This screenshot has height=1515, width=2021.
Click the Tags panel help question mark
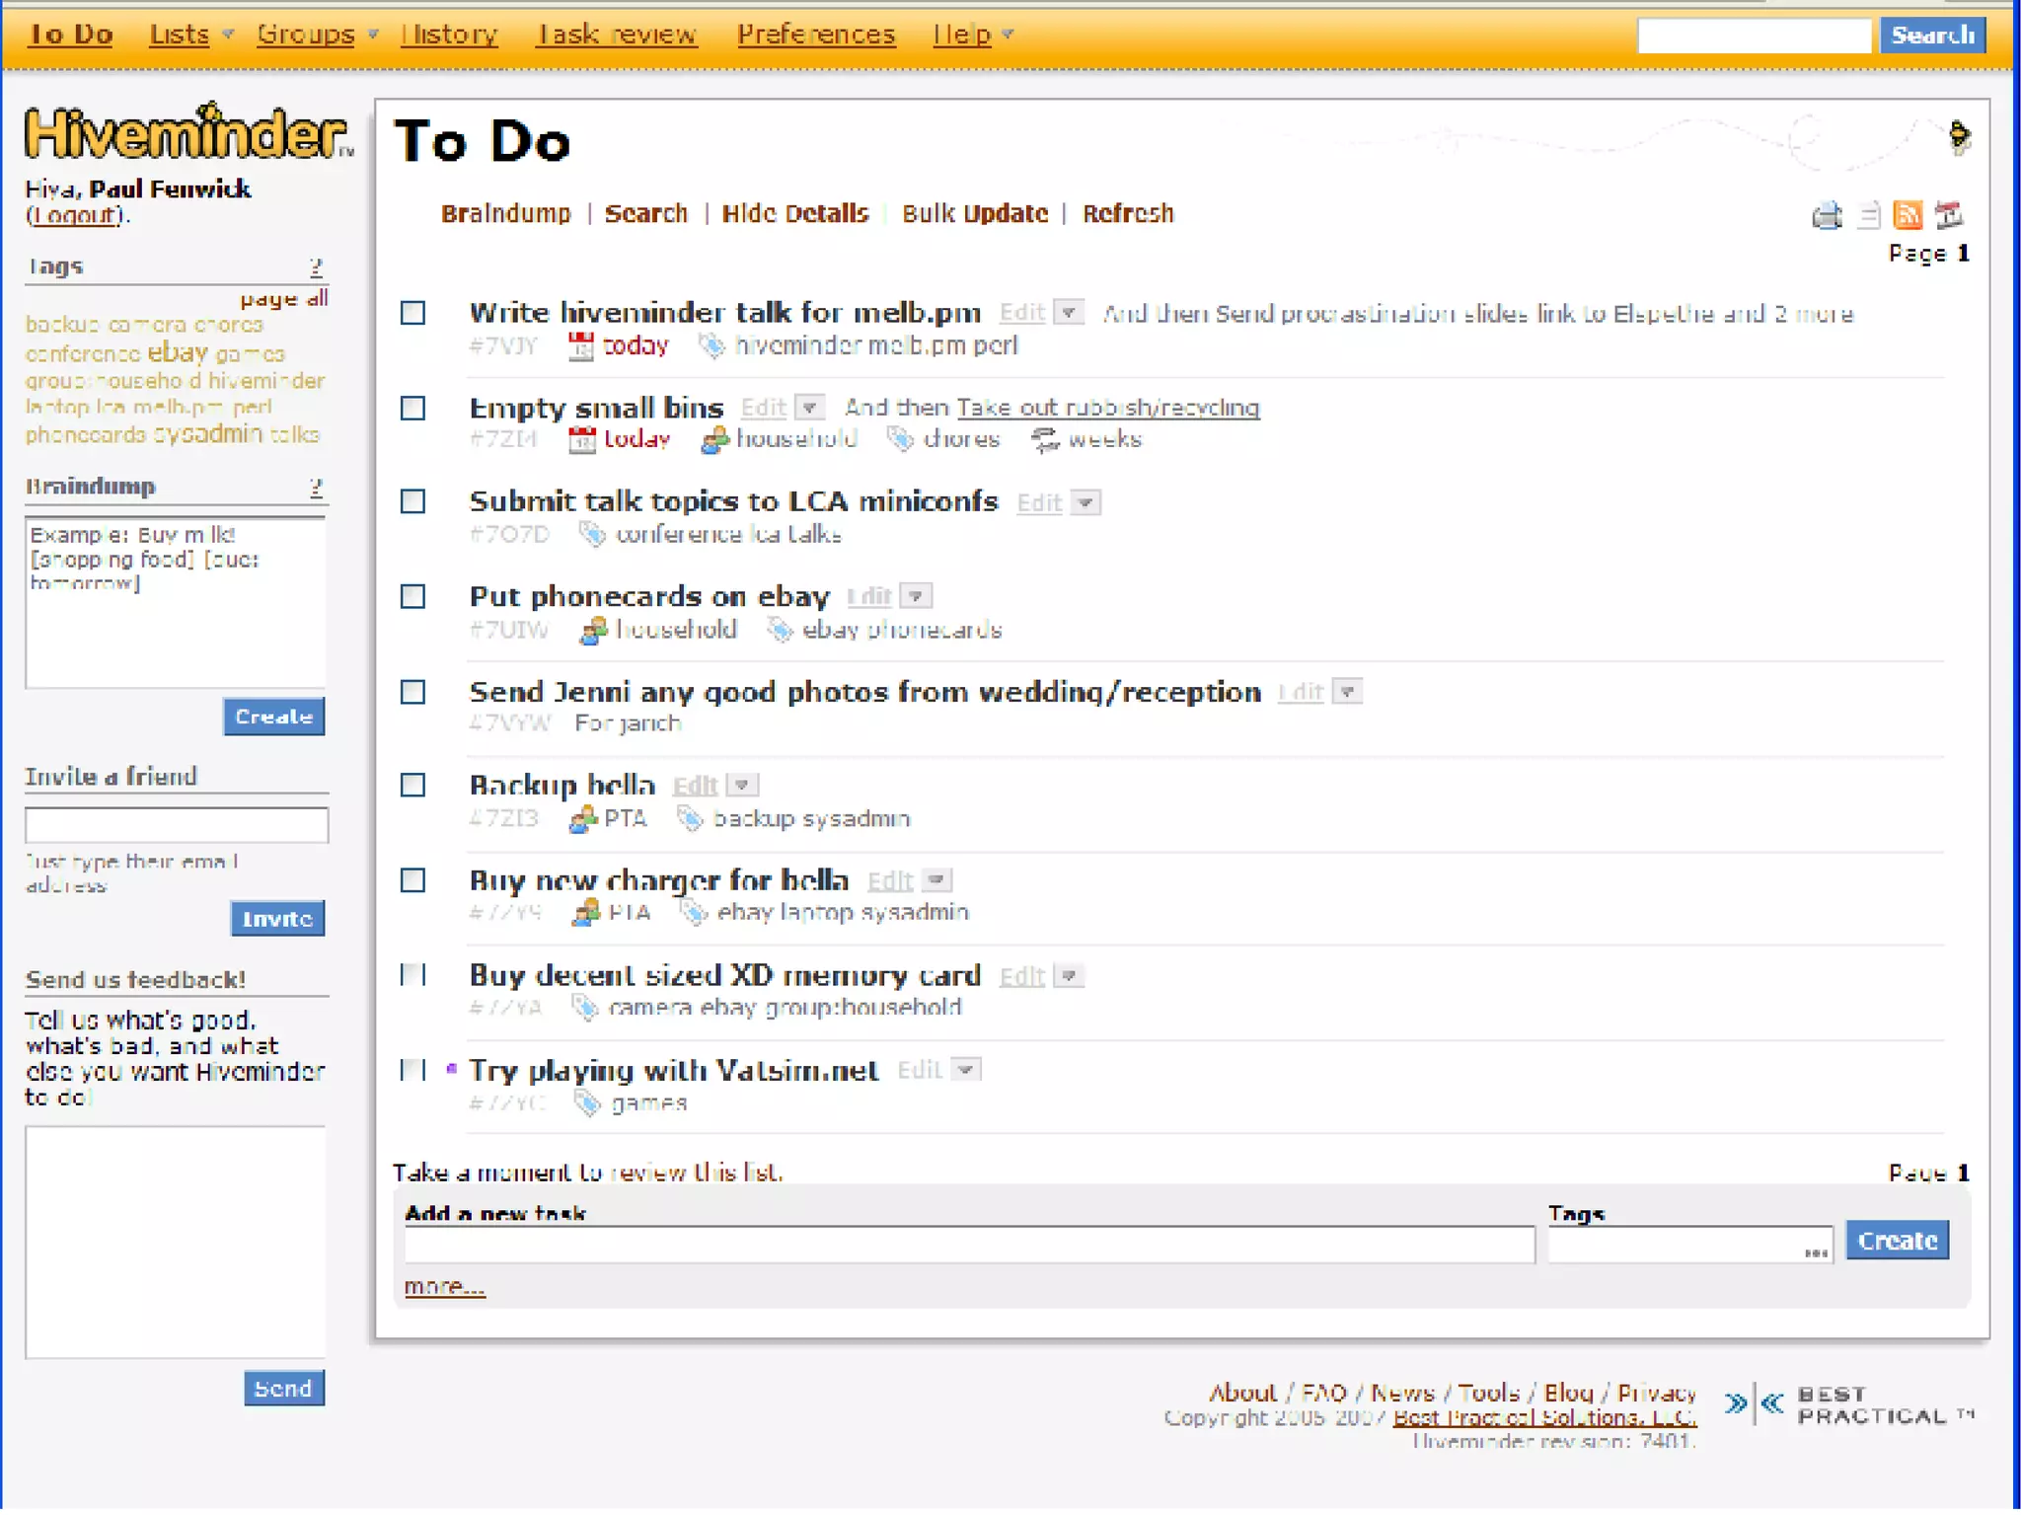(x=316, y=266)
